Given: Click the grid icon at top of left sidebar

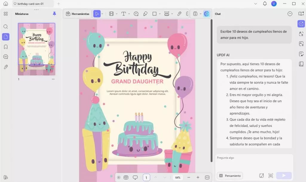Looking at the screenshot, I should [6, 14].
